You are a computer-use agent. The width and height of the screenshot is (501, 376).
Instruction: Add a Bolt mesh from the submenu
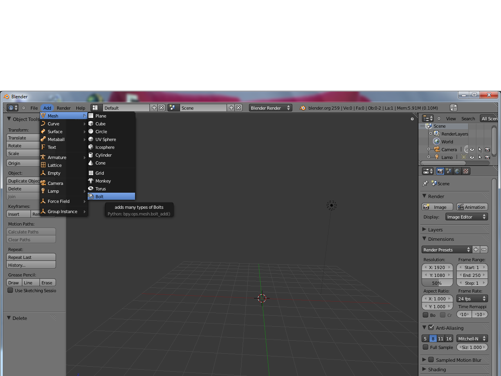tap(112, 197)
